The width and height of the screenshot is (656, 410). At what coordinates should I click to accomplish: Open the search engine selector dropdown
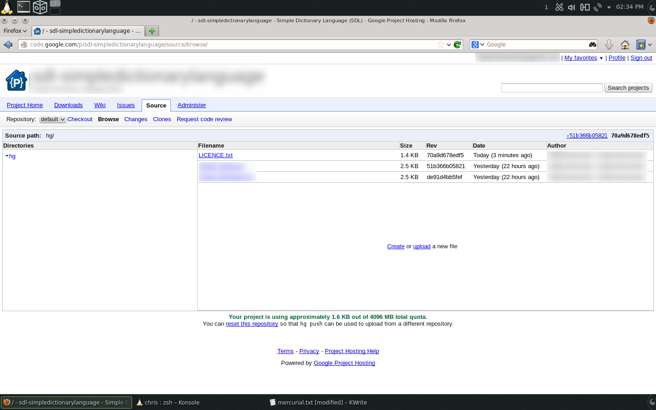coord(478,45)
